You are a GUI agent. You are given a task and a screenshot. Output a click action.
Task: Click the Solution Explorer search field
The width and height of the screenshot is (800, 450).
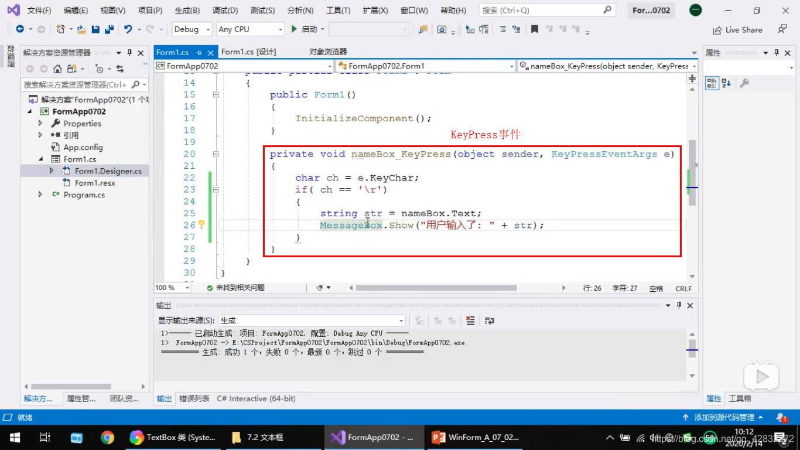tap(84, 85)
